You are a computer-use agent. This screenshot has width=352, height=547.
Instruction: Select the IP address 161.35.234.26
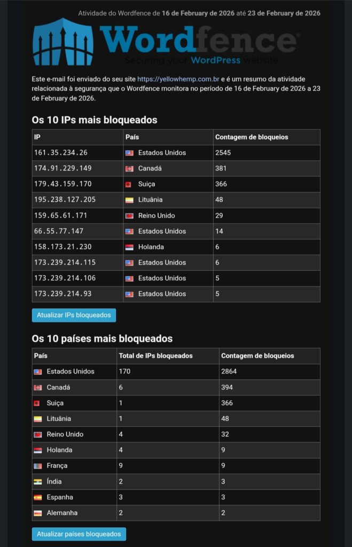coord(61,153)
